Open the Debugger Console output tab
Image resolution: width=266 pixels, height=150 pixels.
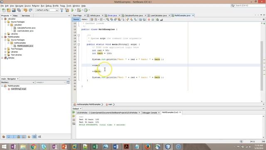click(150, 112)
